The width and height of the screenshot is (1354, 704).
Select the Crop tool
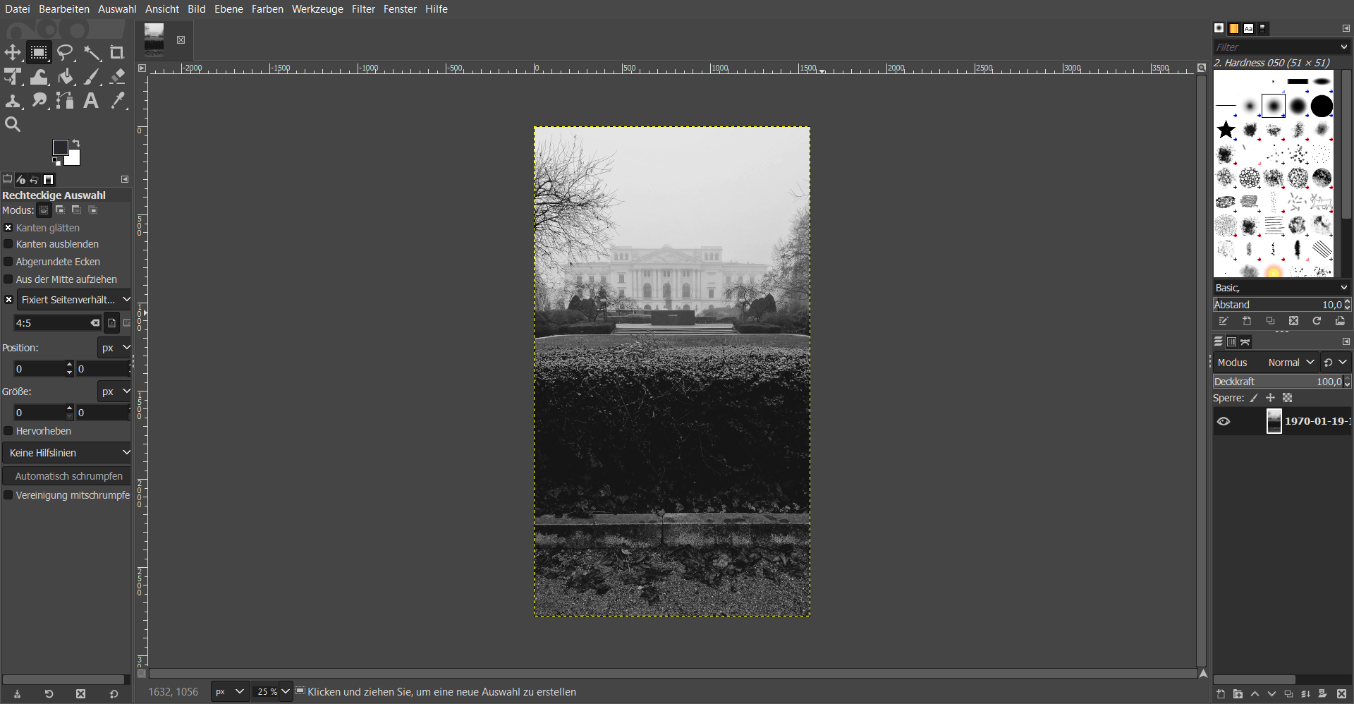click(117, 53)
